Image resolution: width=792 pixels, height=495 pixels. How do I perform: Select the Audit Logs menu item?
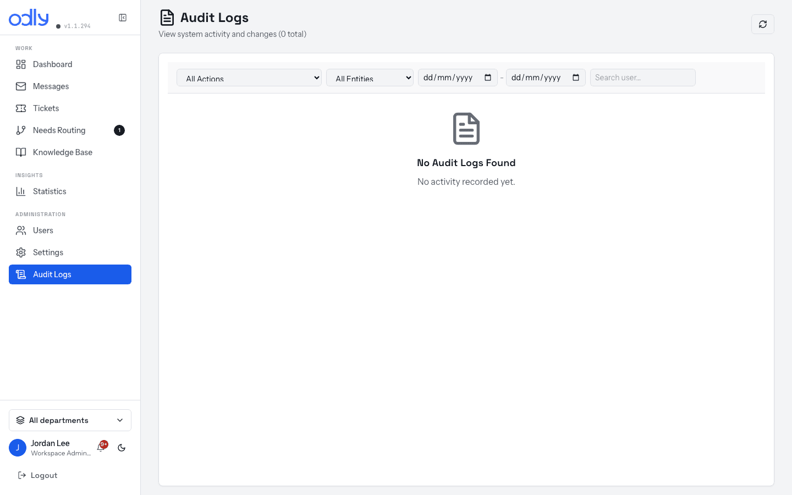pyautogui.click(x=70, y=274)
